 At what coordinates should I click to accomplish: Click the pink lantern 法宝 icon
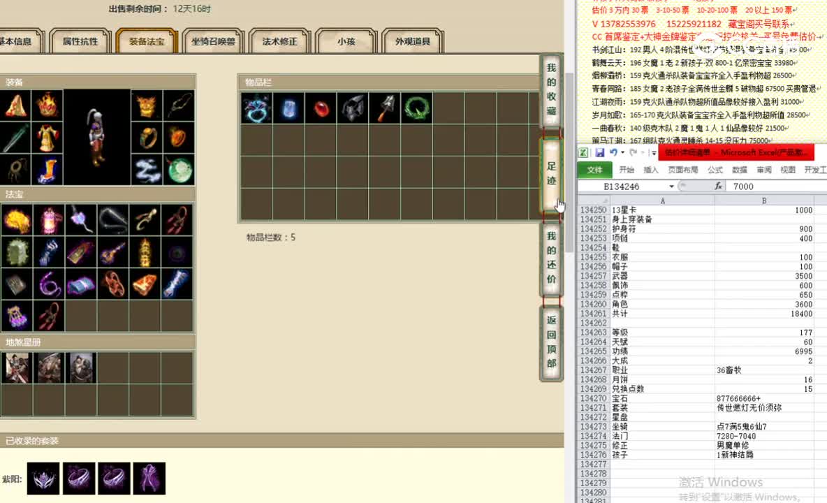(49, 220)
